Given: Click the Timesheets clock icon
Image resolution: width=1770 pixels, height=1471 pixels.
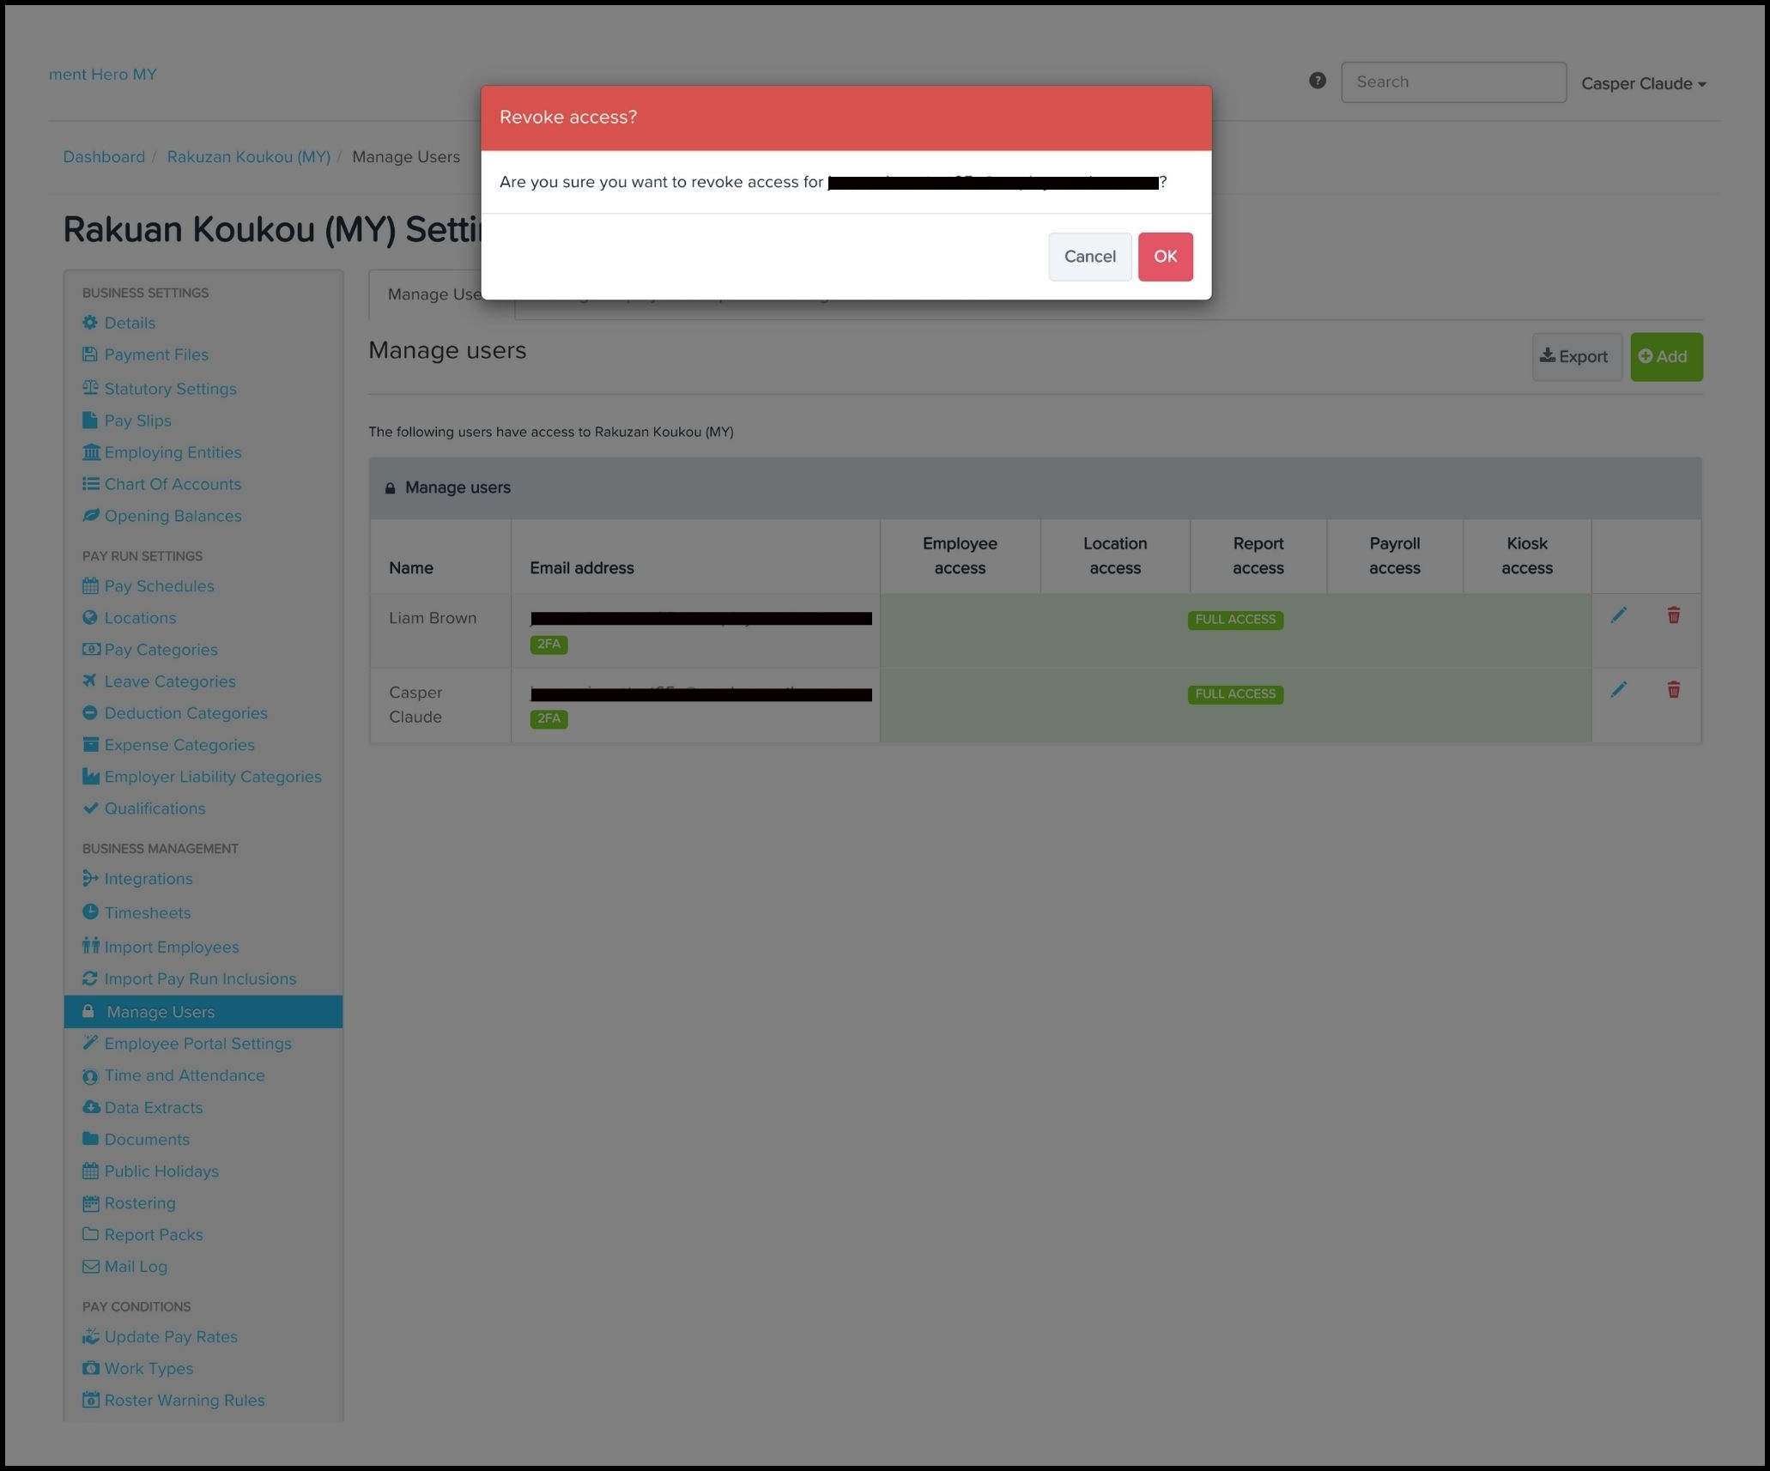Looking at the screenshot, I should coord(90,911).
